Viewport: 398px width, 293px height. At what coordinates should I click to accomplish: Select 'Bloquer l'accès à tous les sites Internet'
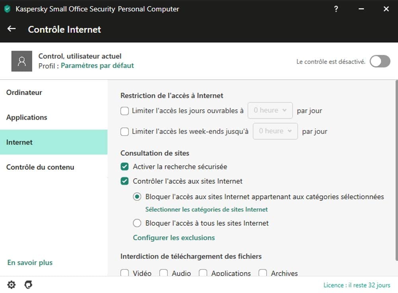click(137, 223)
